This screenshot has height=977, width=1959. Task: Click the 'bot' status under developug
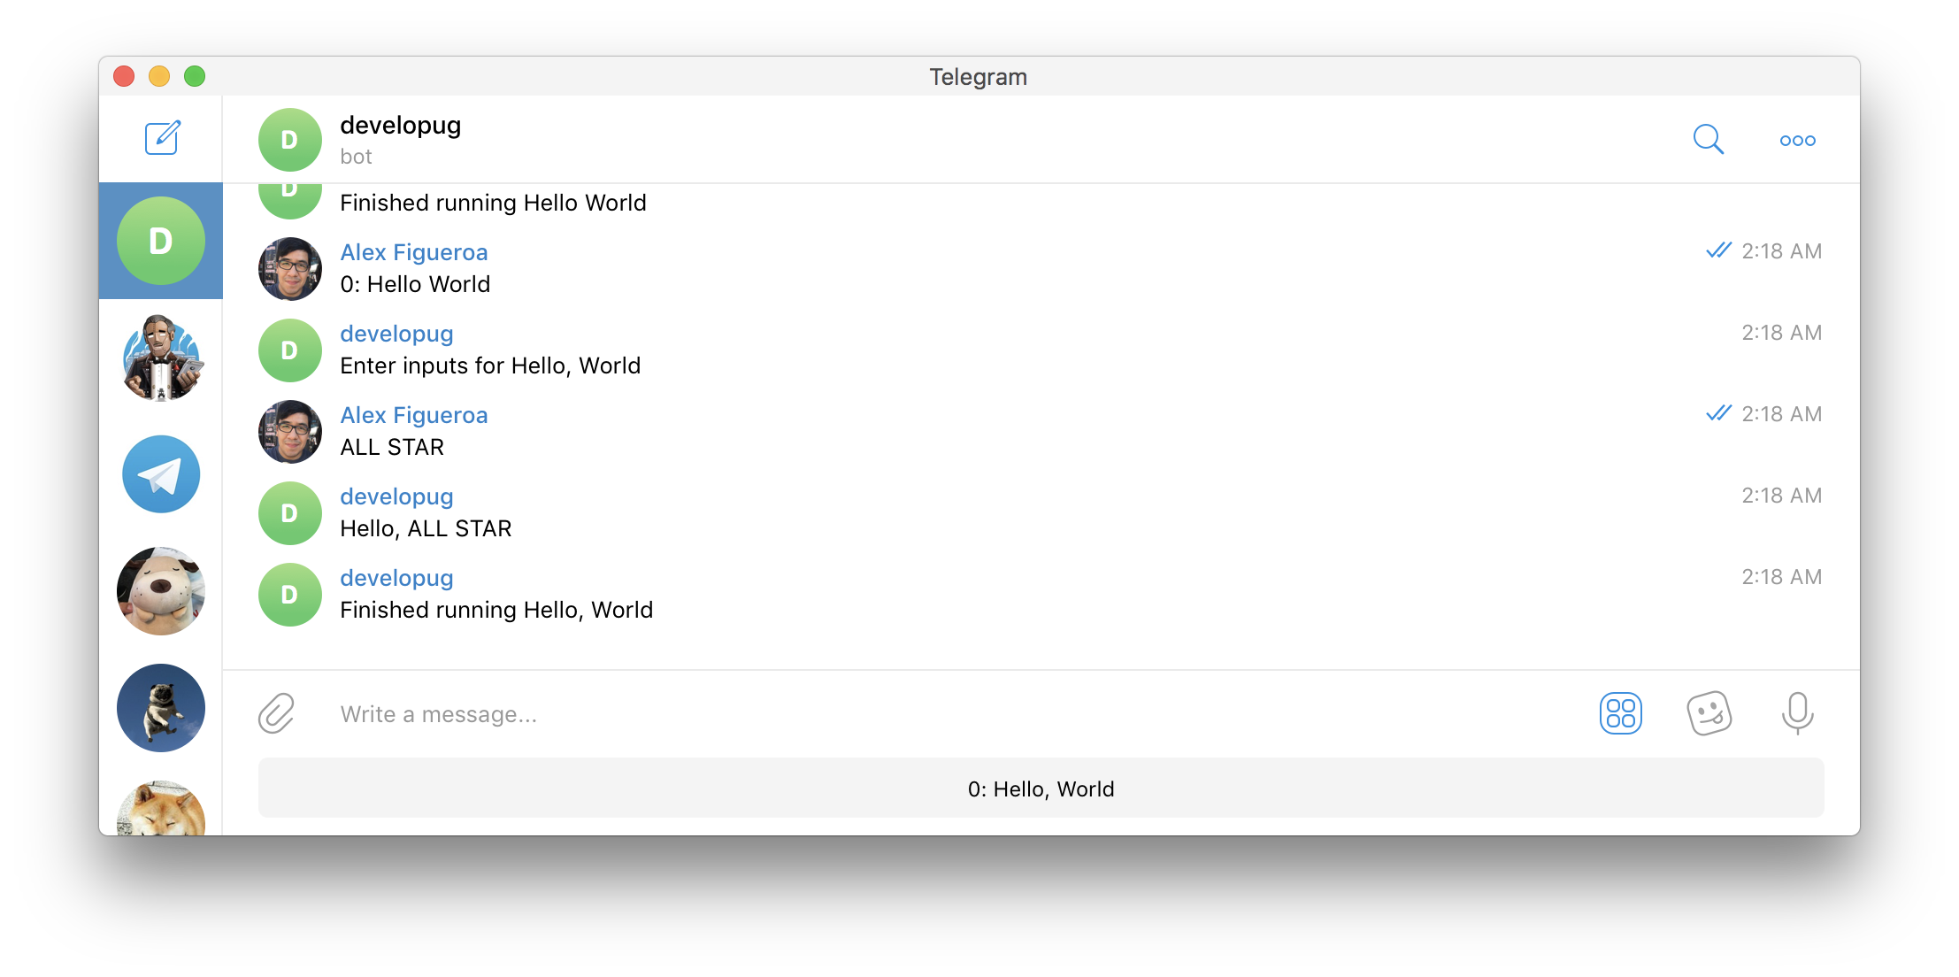click(x=356, y=157)
